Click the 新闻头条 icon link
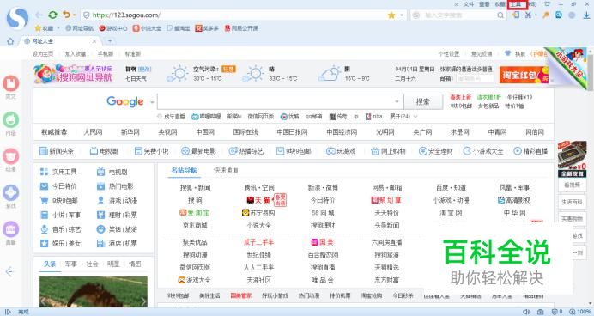 click(57, 151)
